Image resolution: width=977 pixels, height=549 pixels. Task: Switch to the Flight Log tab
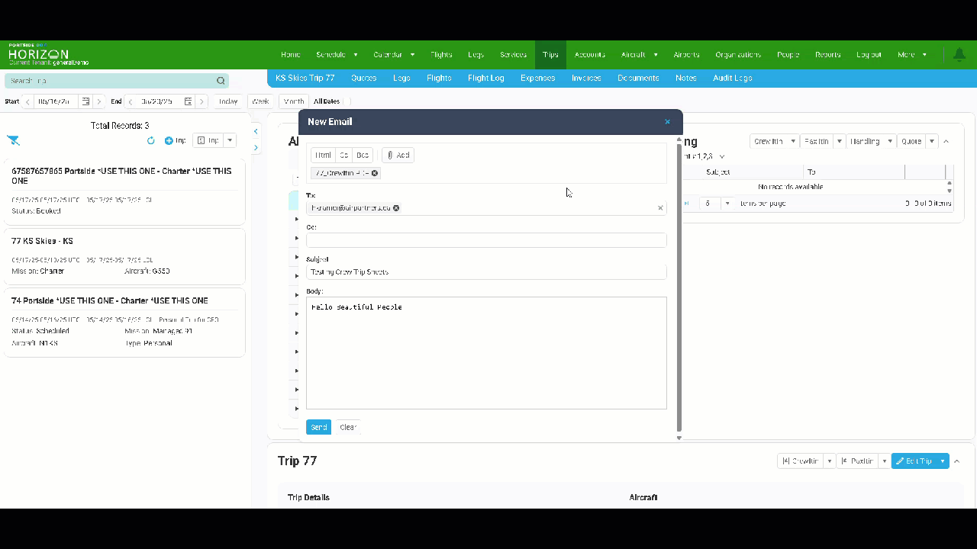coord(485,78)
